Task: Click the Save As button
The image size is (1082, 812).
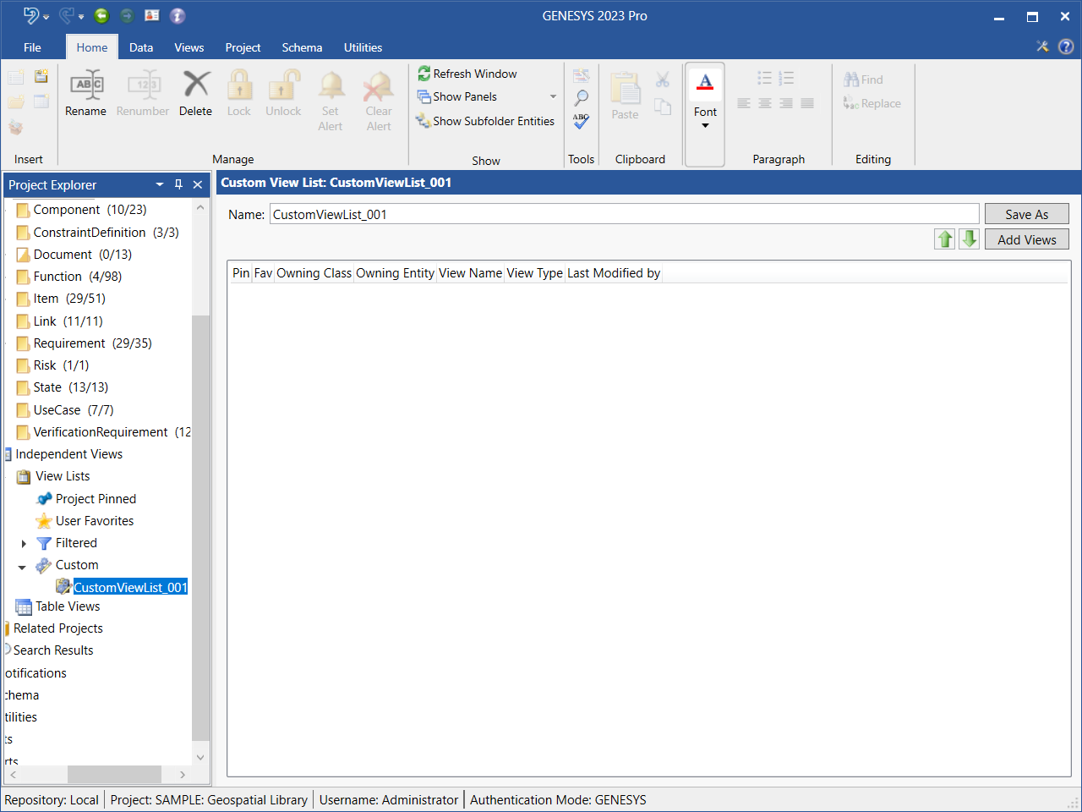Action: pos(1026,214)
